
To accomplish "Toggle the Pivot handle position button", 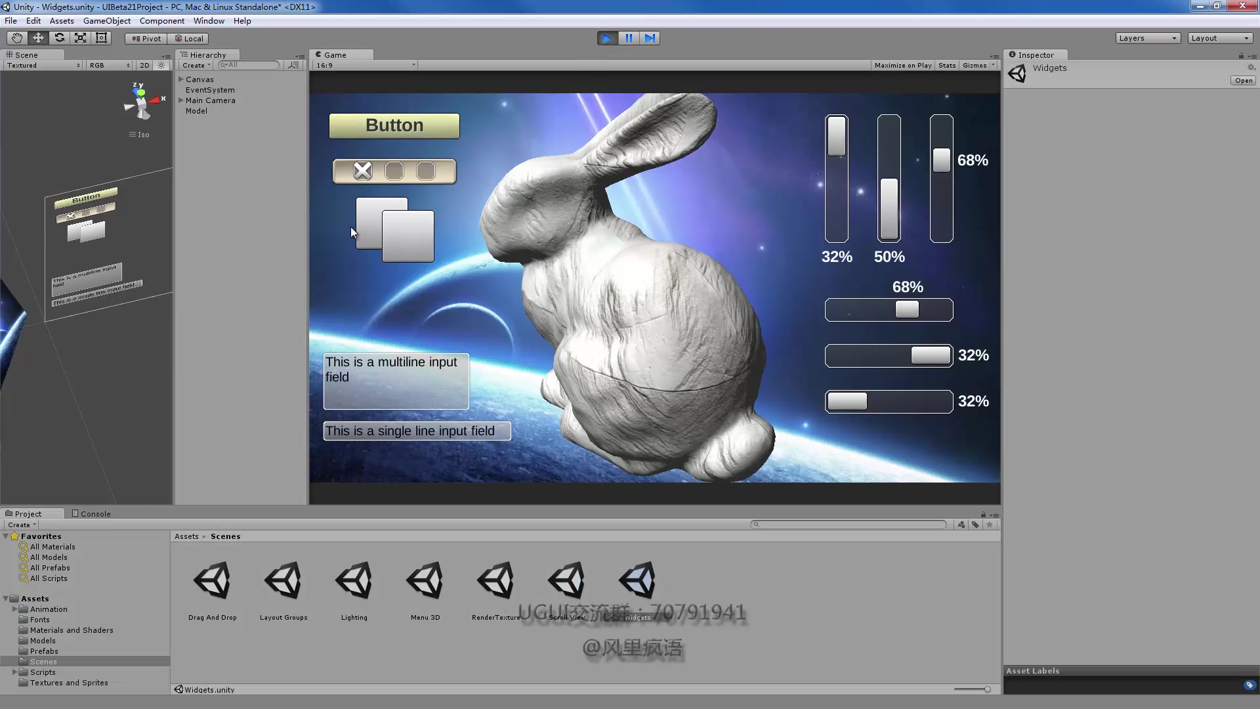I will [146, 39].
